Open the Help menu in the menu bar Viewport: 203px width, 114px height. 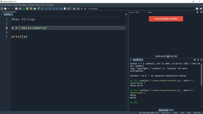pyautogui.click(x=52, y=5)
